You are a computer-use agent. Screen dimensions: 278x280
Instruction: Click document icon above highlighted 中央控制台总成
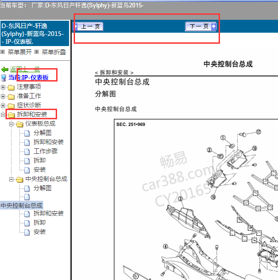[27, 197]
